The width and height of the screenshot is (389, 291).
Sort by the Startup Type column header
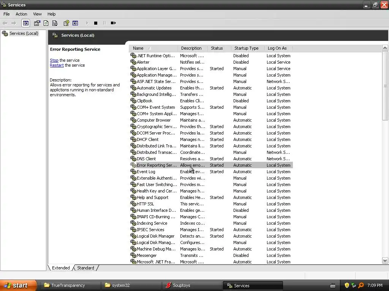click(x=248, y=48)
